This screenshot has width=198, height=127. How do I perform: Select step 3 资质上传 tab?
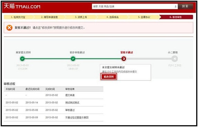pyautogui.click(x=81, y=17)
